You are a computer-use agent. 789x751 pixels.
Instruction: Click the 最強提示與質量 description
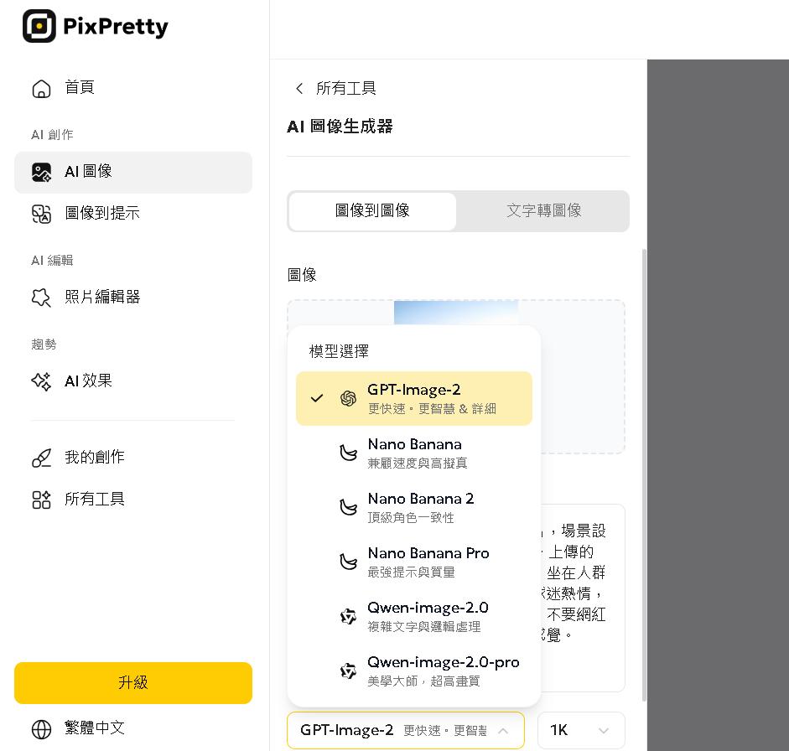(411, 572)
